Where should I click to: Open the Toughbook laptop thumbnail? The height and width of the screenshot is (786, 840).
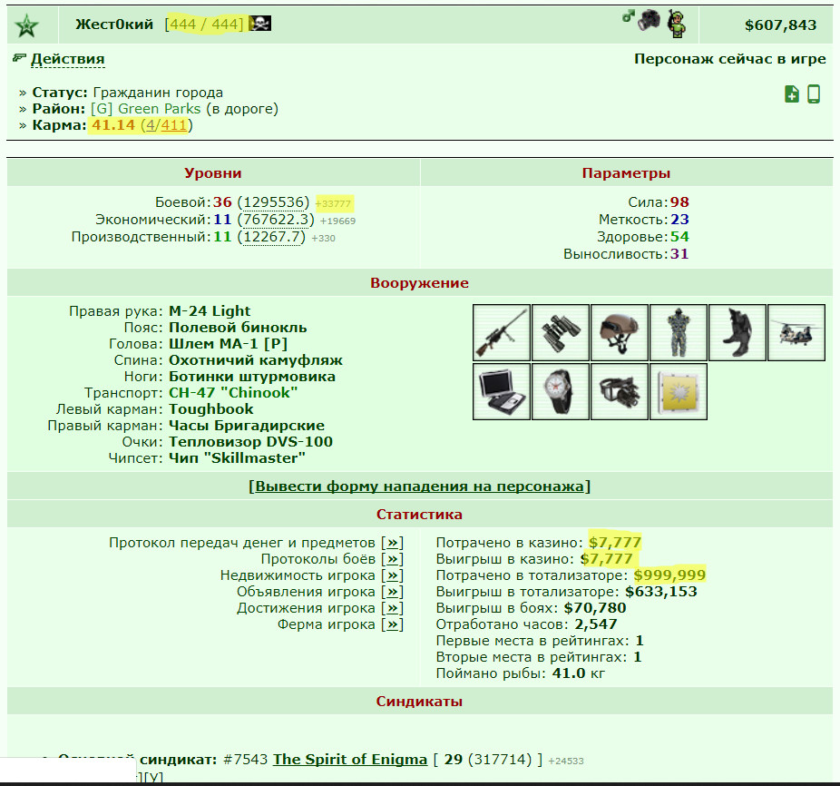pos(502,391)
